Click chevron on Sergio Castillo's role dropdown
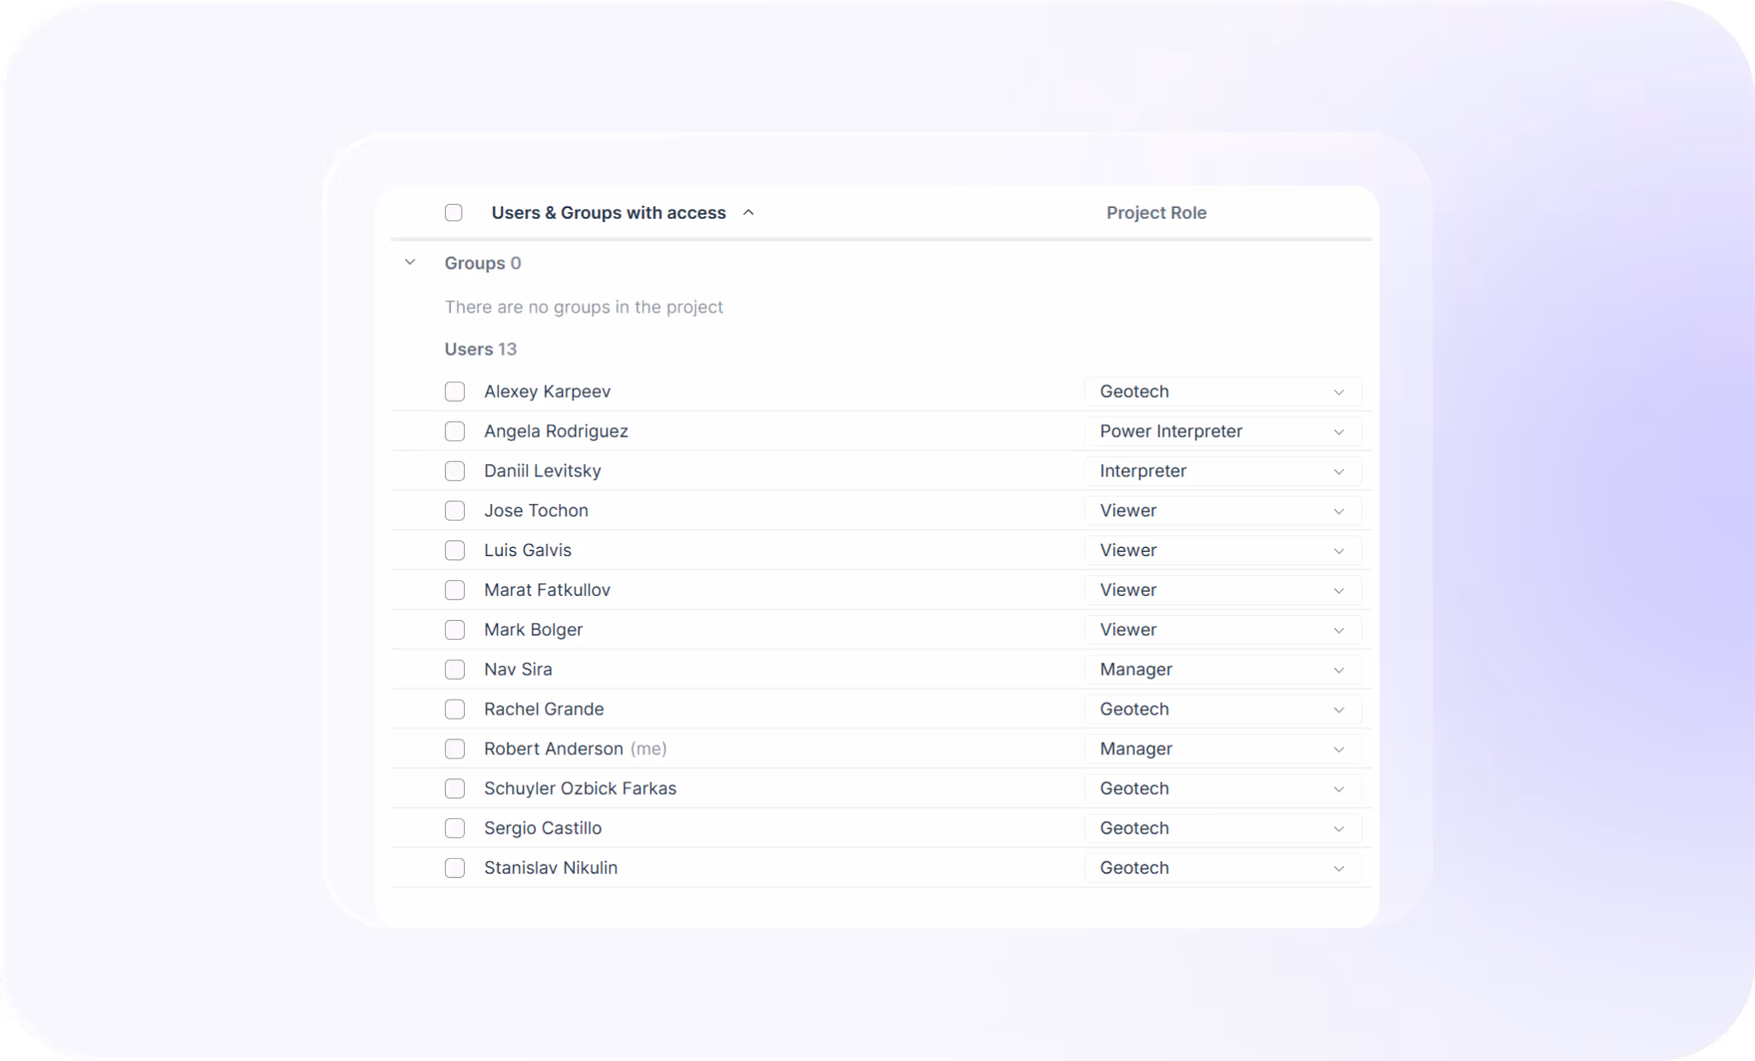This screenshot has height=1061, width=1755. pos(1338,829)
